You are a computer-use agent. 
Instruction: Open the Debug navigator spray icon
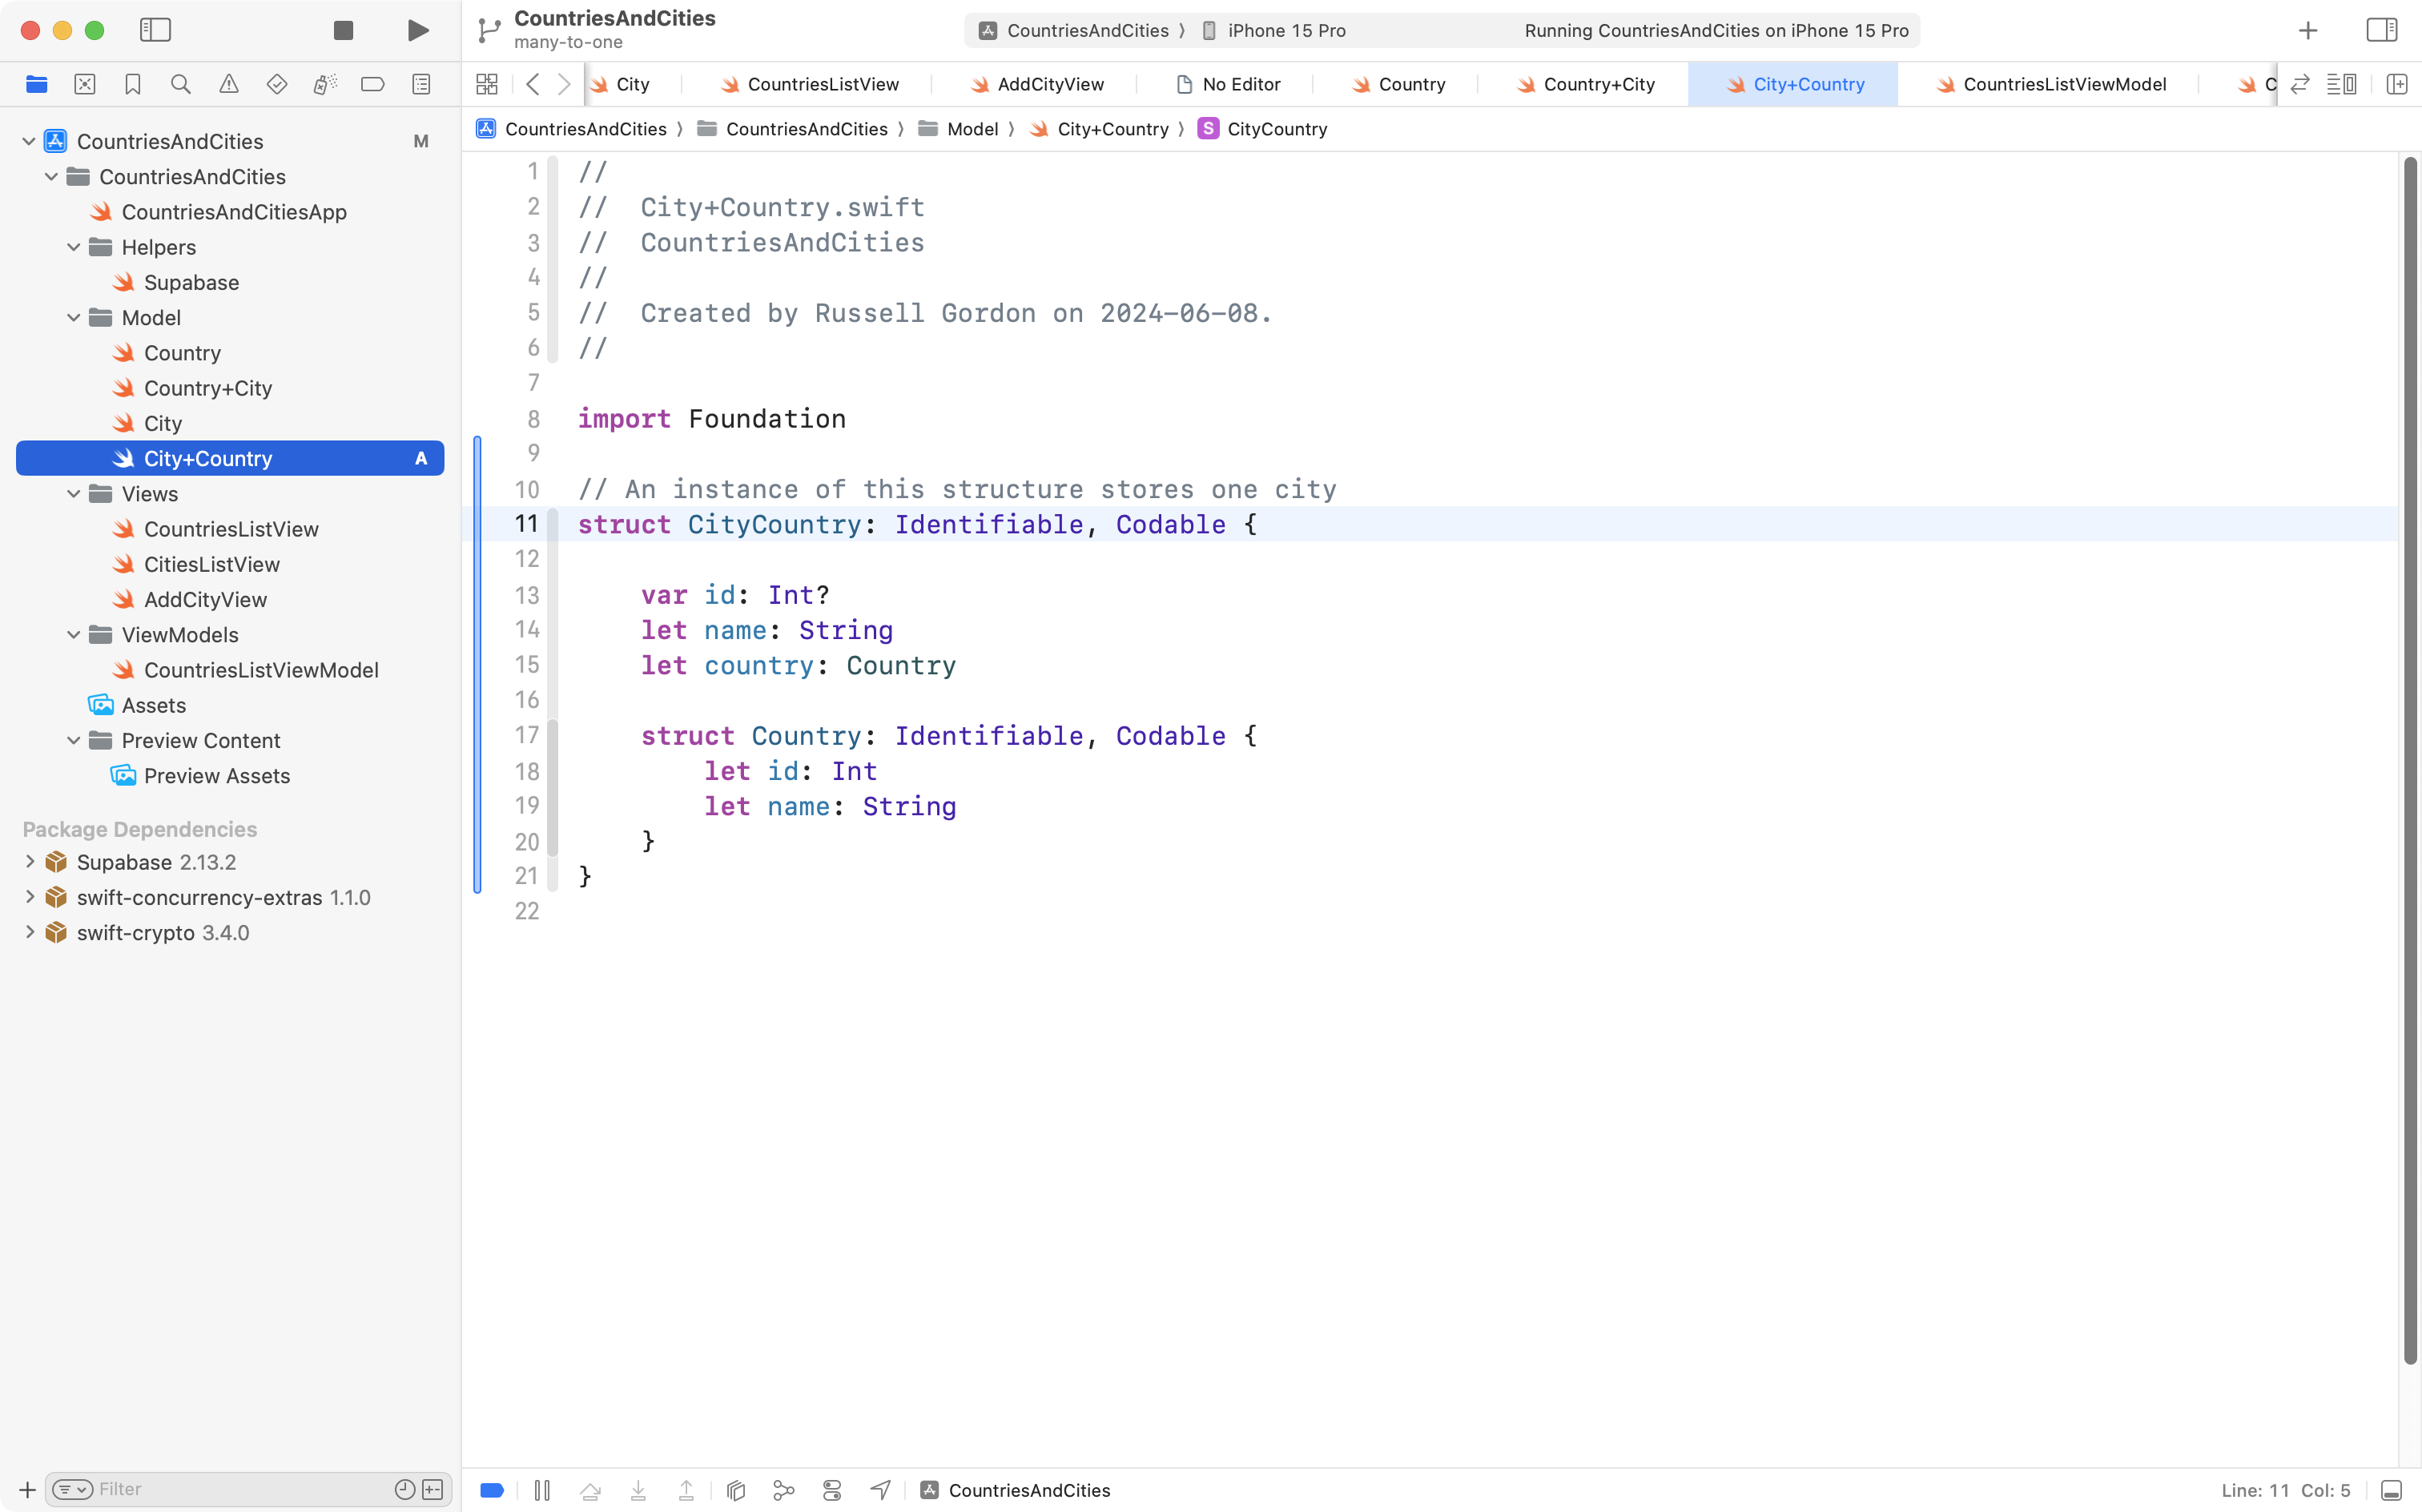click(325, 84)
